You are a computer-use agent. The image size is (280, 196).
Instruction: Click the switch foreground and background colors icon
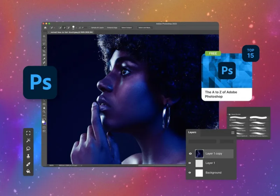(x=45, y=119)
